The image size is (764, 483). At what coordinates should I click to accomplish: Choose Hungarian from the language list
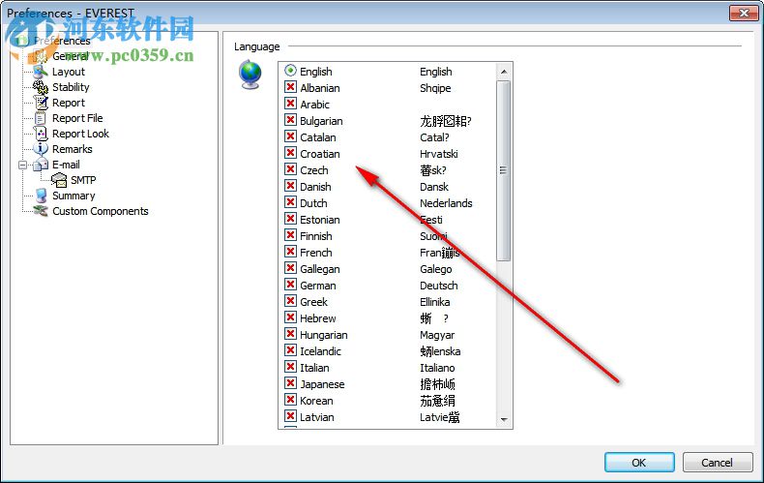tap(324, 335)
